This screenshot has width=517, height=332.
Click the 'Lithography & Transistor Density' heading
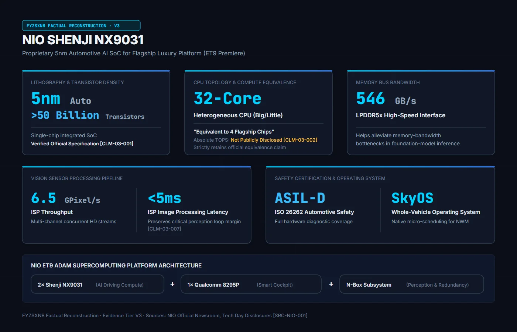pyautogui.click(x=78, y=82)
